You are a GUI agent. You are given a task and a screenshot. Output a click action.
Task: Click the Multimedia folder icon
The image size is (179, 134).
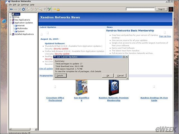pos(16,28)
